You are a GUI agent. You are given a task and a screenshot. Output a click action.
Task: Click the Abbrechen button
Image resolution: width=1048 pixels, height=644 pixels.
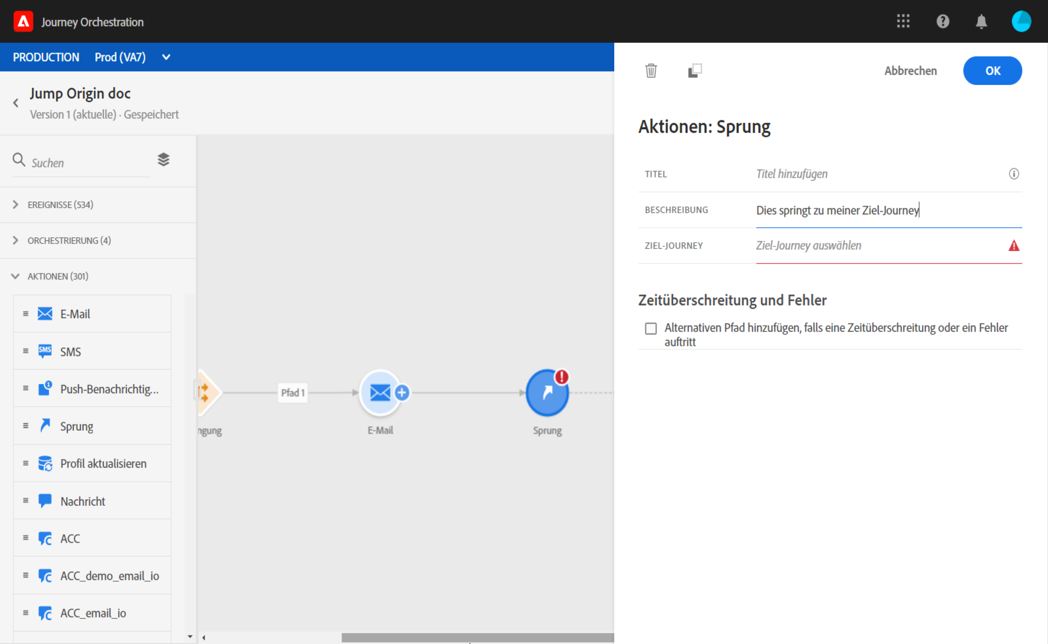coord(910,71)
